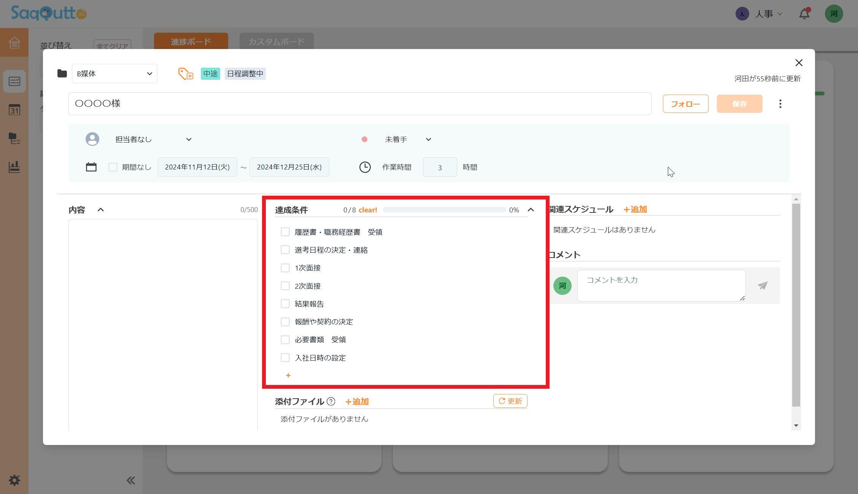Check the 1次面接 achievement condition
This screenshot has width=858, height=494.
[x=285, y=268]
